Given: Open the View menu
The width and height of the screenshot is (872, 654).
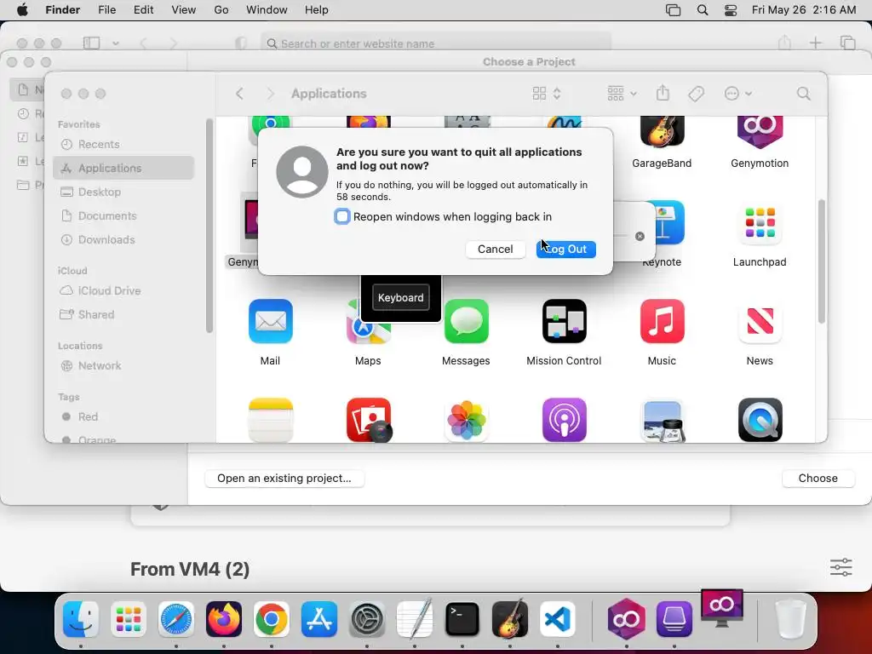Looking at the screenshot, I should [184, 10].
